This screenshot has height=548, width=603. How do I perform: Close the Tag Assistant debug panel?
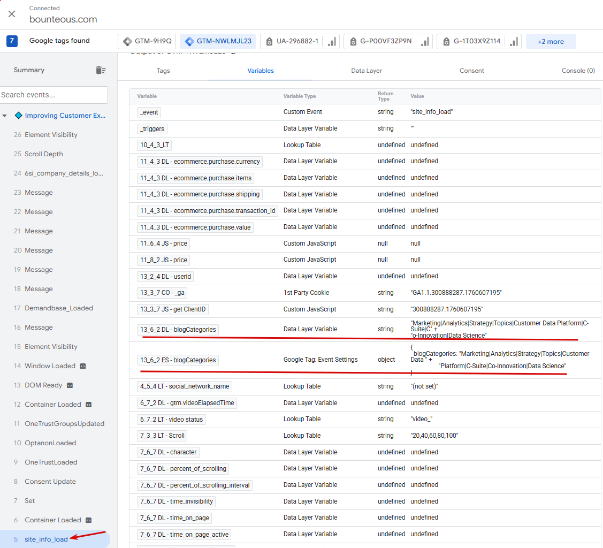[x=12, y=14]
